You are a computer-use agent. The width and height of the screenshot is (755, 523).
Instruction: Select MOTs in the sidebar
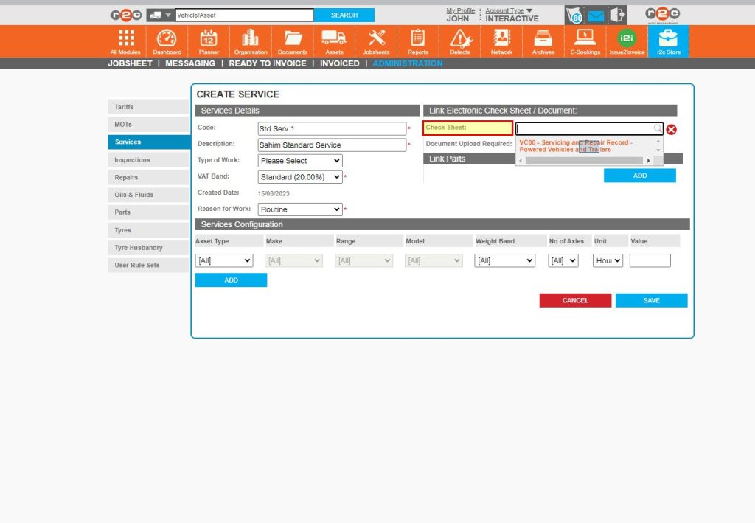(149, 124)
